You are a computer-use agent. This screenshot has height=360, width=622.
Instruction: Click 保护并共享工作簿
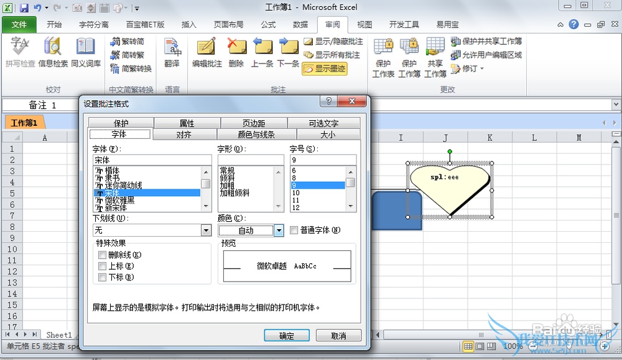click(x=486, y=41)
